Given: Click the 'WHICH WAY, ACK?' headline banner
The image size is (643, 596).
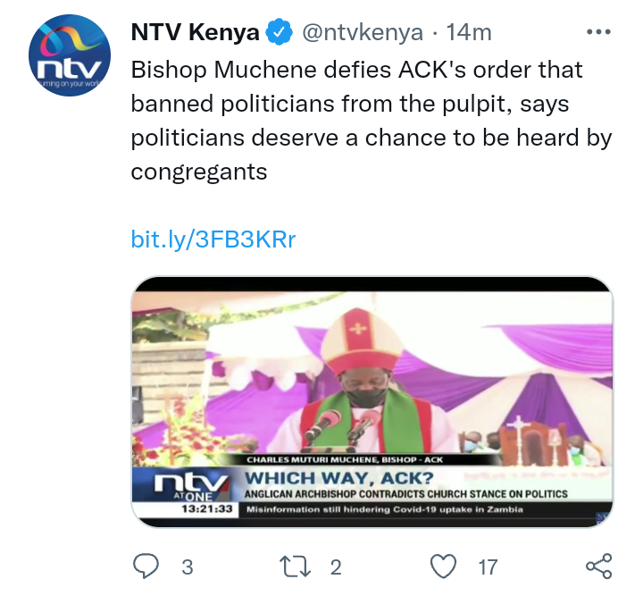Looking at the screenshot, I should [x=339, y=478].
